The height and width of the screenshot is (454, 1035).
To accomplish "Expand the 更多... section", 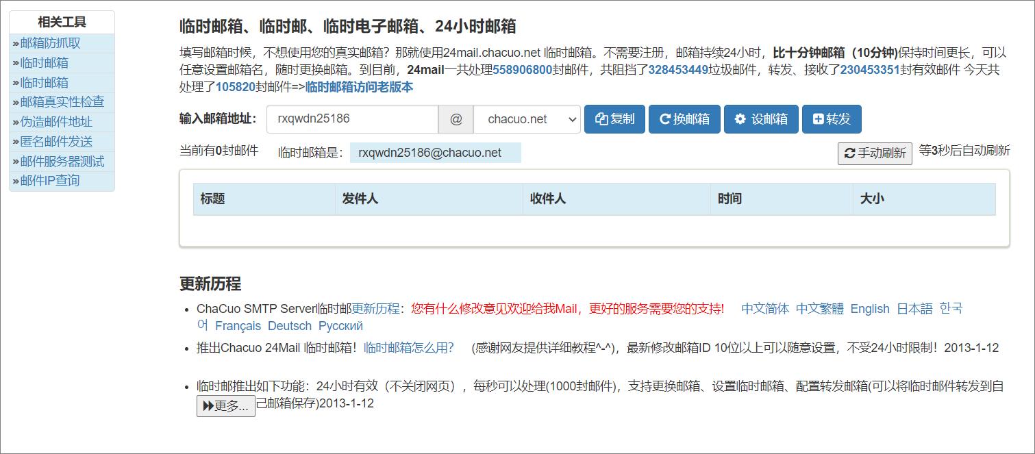I will 226,407.
